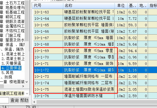Select row 10-1-65

(x=95, y=25)
